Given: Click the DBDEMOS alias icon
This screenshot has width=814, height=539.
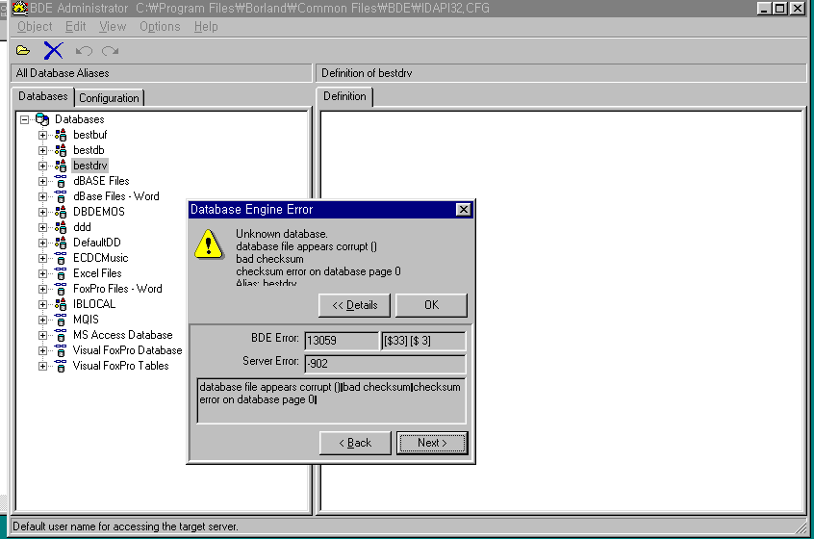Looking at the screenshot, I should 61,212.
